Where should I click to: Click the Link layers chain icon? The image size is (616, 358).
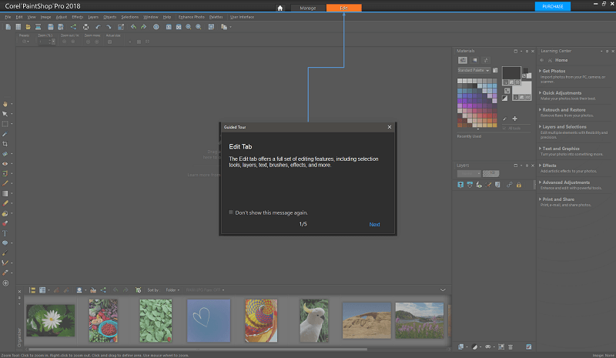click(x=509, y=185)
